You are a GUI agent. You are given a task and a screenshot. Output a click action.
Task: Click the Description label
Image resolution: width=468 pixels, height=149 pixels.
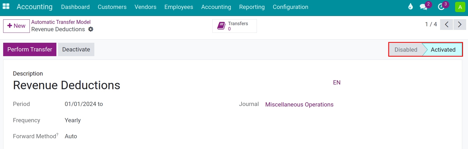tap(28, 74)
